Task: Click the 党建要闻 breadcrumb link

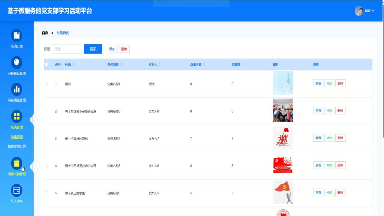Action: (63, 33)
